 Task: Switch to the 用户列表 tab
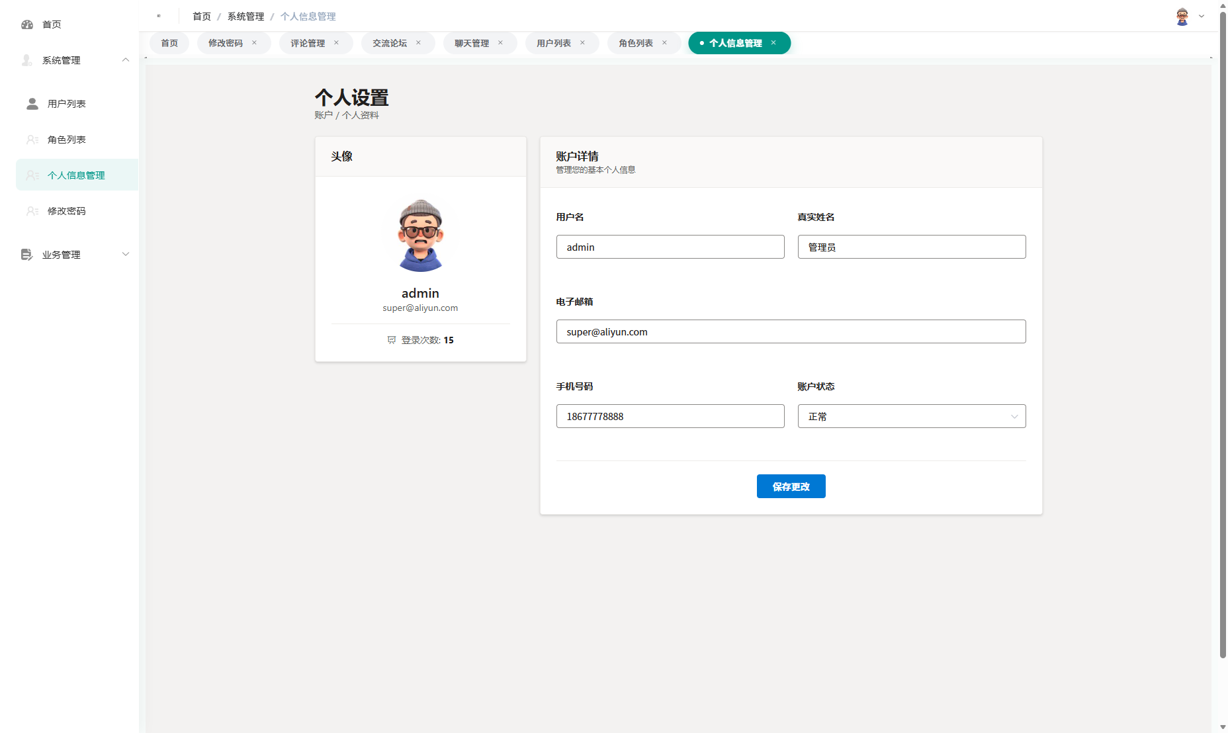554,42
